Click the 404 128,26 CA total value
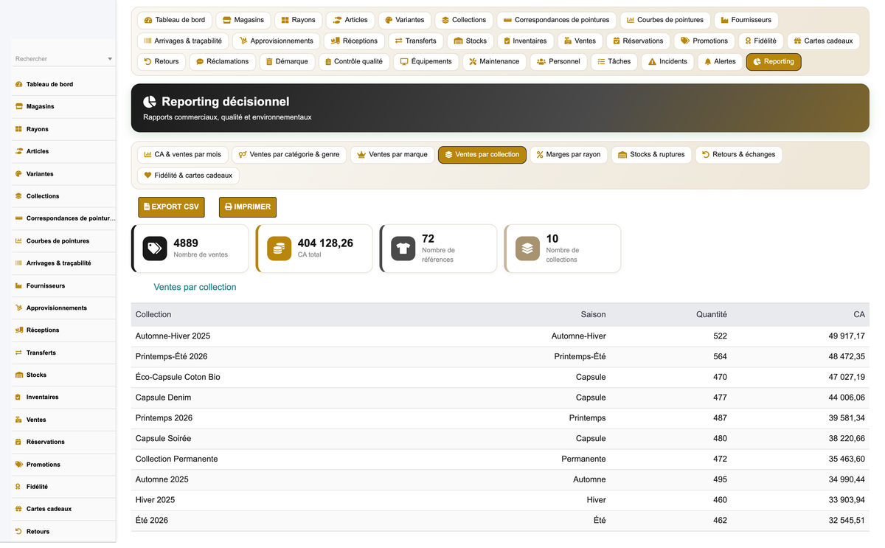 click(325, 243)
